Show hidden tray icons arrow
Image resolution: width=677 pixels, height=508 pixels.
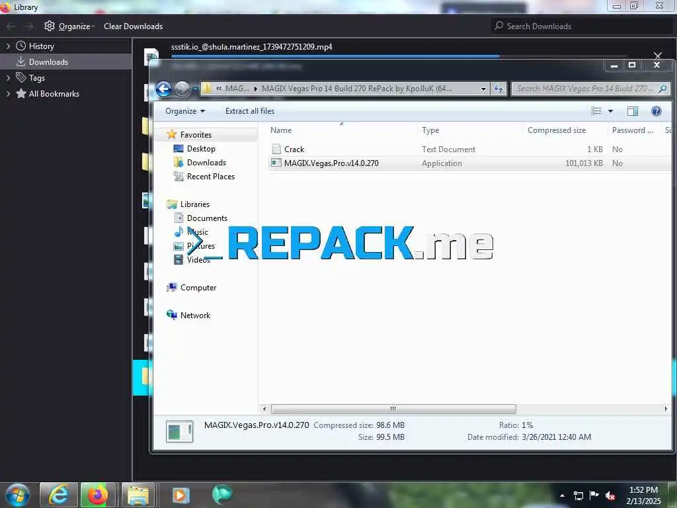(x=562, y=495)
